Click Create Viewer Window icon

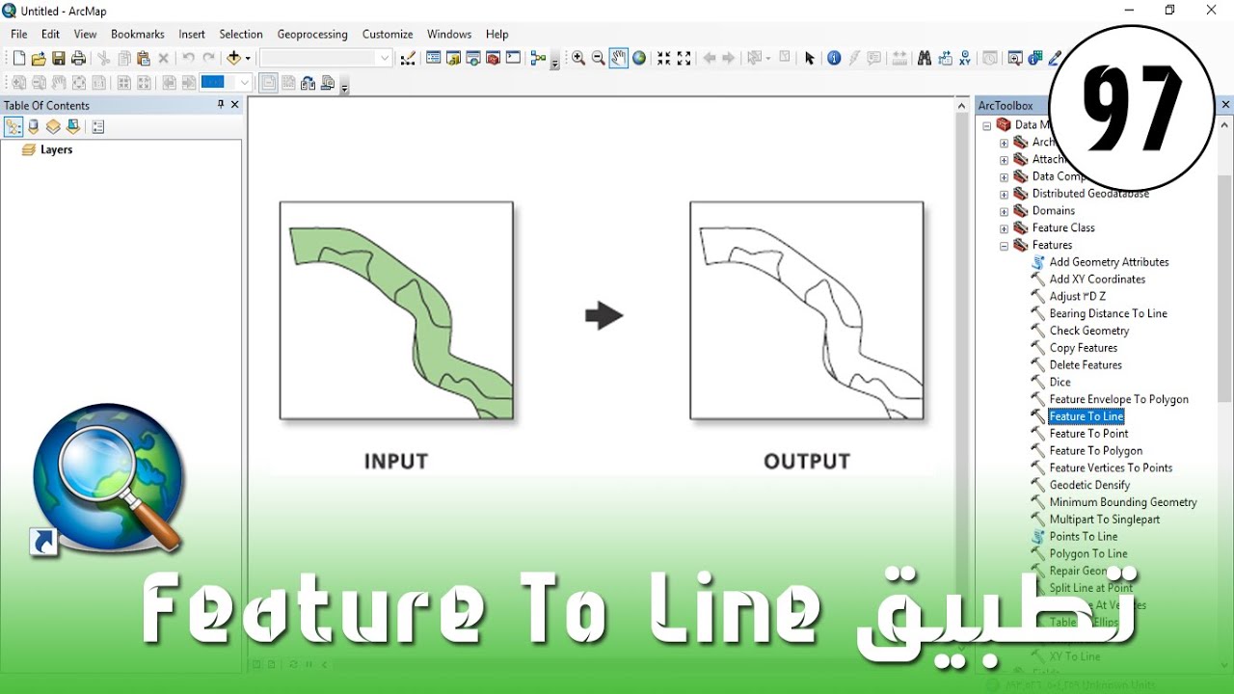1014,59
